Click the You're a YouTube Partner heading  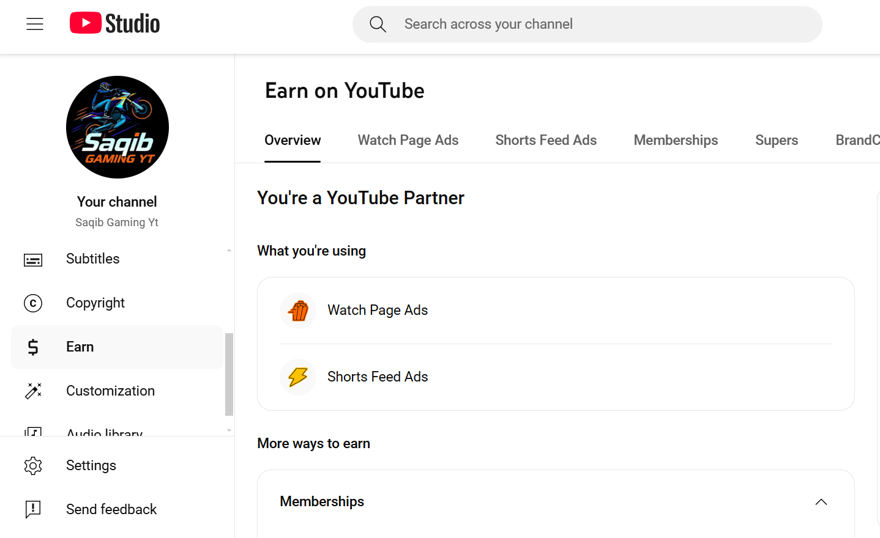[x=360, y=198]
